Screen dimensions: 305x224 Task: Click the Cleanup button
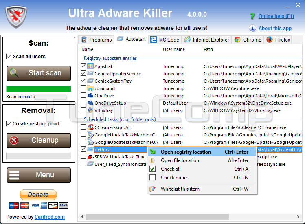[39, 141]
